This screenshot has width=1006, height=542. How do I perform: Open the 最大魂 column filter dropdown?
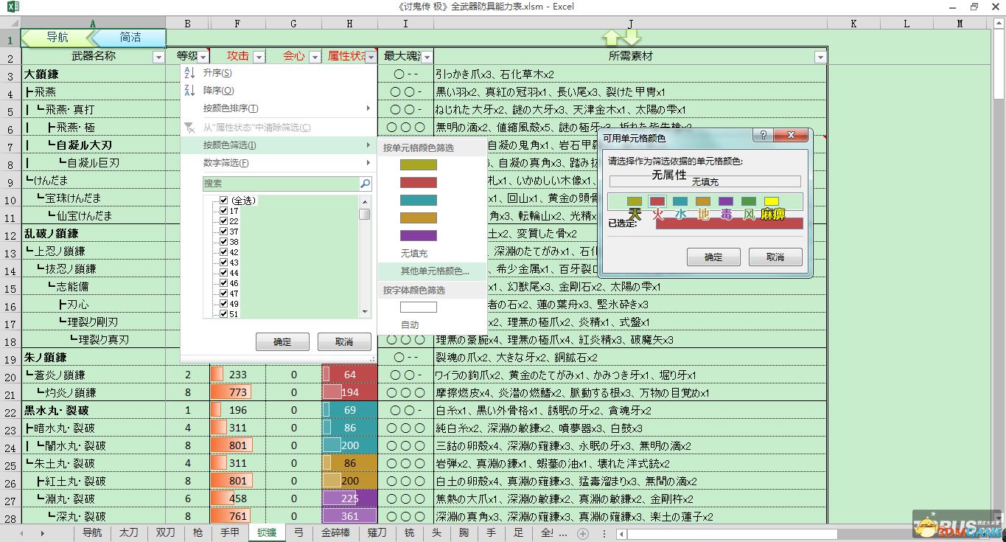[427, 57]
